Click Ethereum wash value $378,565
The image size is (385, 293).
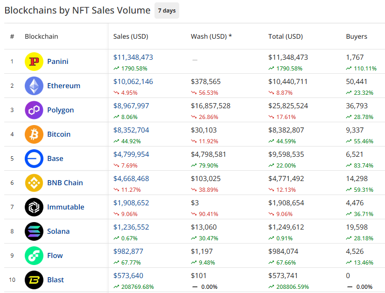[x=206, y=82]
